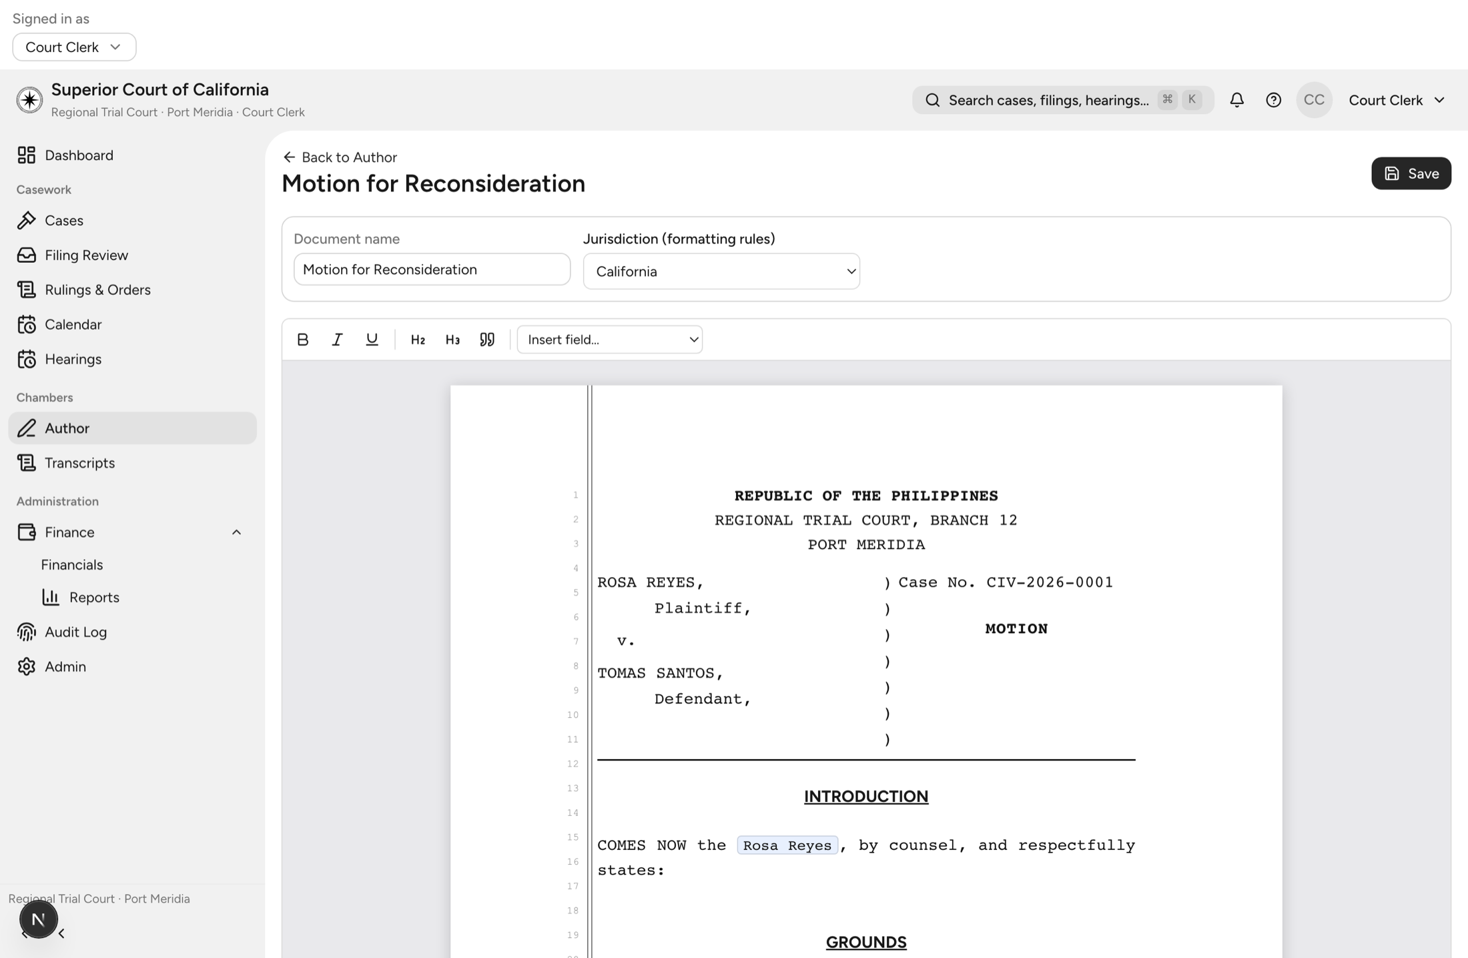Apply H3 heading style
The image size is (1468, 958).
[x=452, y=340]
